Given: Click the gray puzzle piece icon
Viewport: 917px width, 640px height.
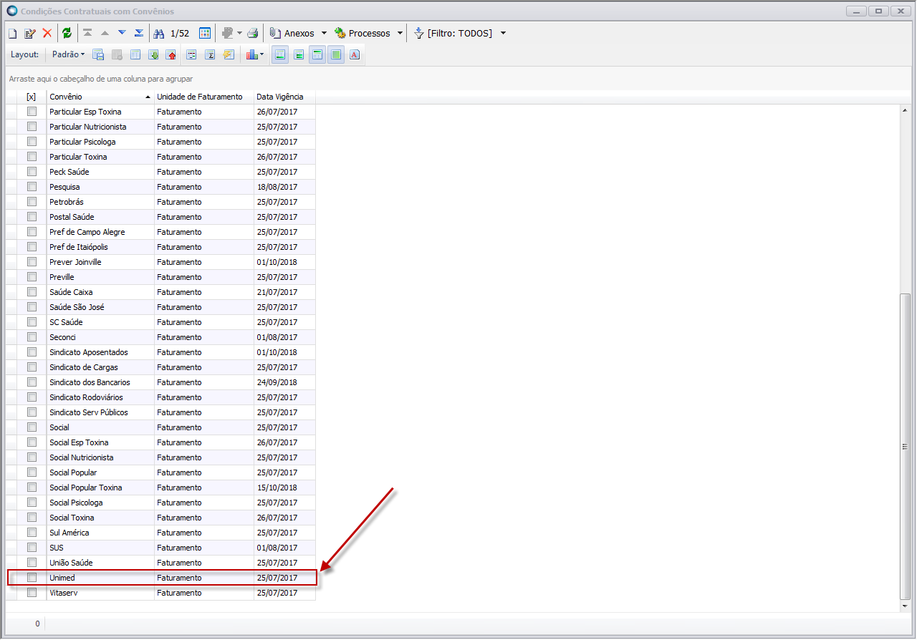Looking at the screenshot, I should click(x=228, y=33).
